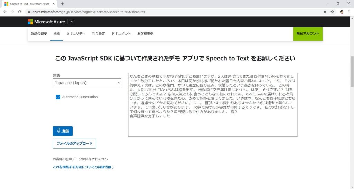The width and height of the screenshot is (354, 189).
Task: Open the お客様事例 tab
Action: point(145,34)
